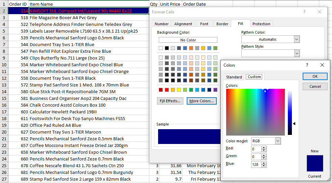Image resolution: width=332 pixels, height=183 pixels.
Task: Click the Unit Price header cell
Action: pyautogui.click(x=171, y=4)
